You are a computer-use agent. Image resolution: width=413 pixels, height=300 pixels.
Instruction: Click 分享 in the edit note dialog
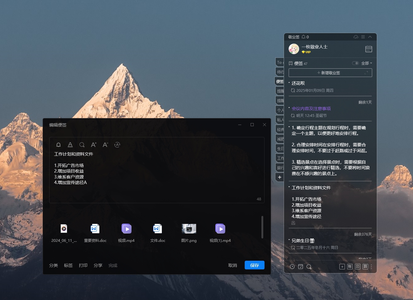tap(98, 265)
